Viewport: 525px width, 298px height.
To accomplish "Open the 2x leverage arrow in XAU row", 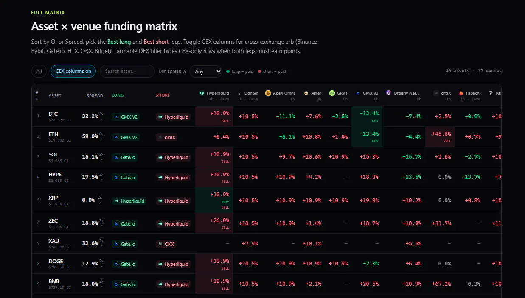I will [x=101, y=247].
